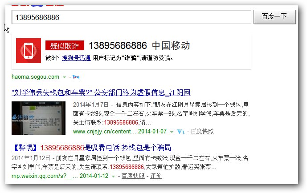Click the 2014年1月7日 date text
This screenshot has height=193, width=307.
[x=90, y=105]
